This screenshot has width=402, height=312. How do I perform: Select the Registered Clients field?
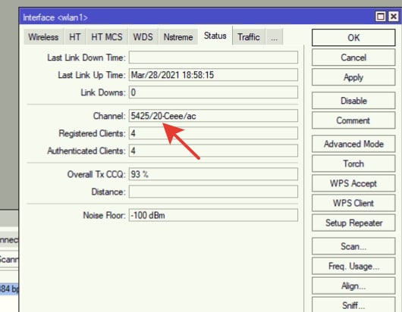tap(213, 133)
